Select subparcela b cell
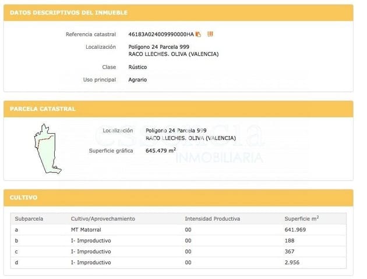Viewport: 367px width, 279px height. coord(16,241)
